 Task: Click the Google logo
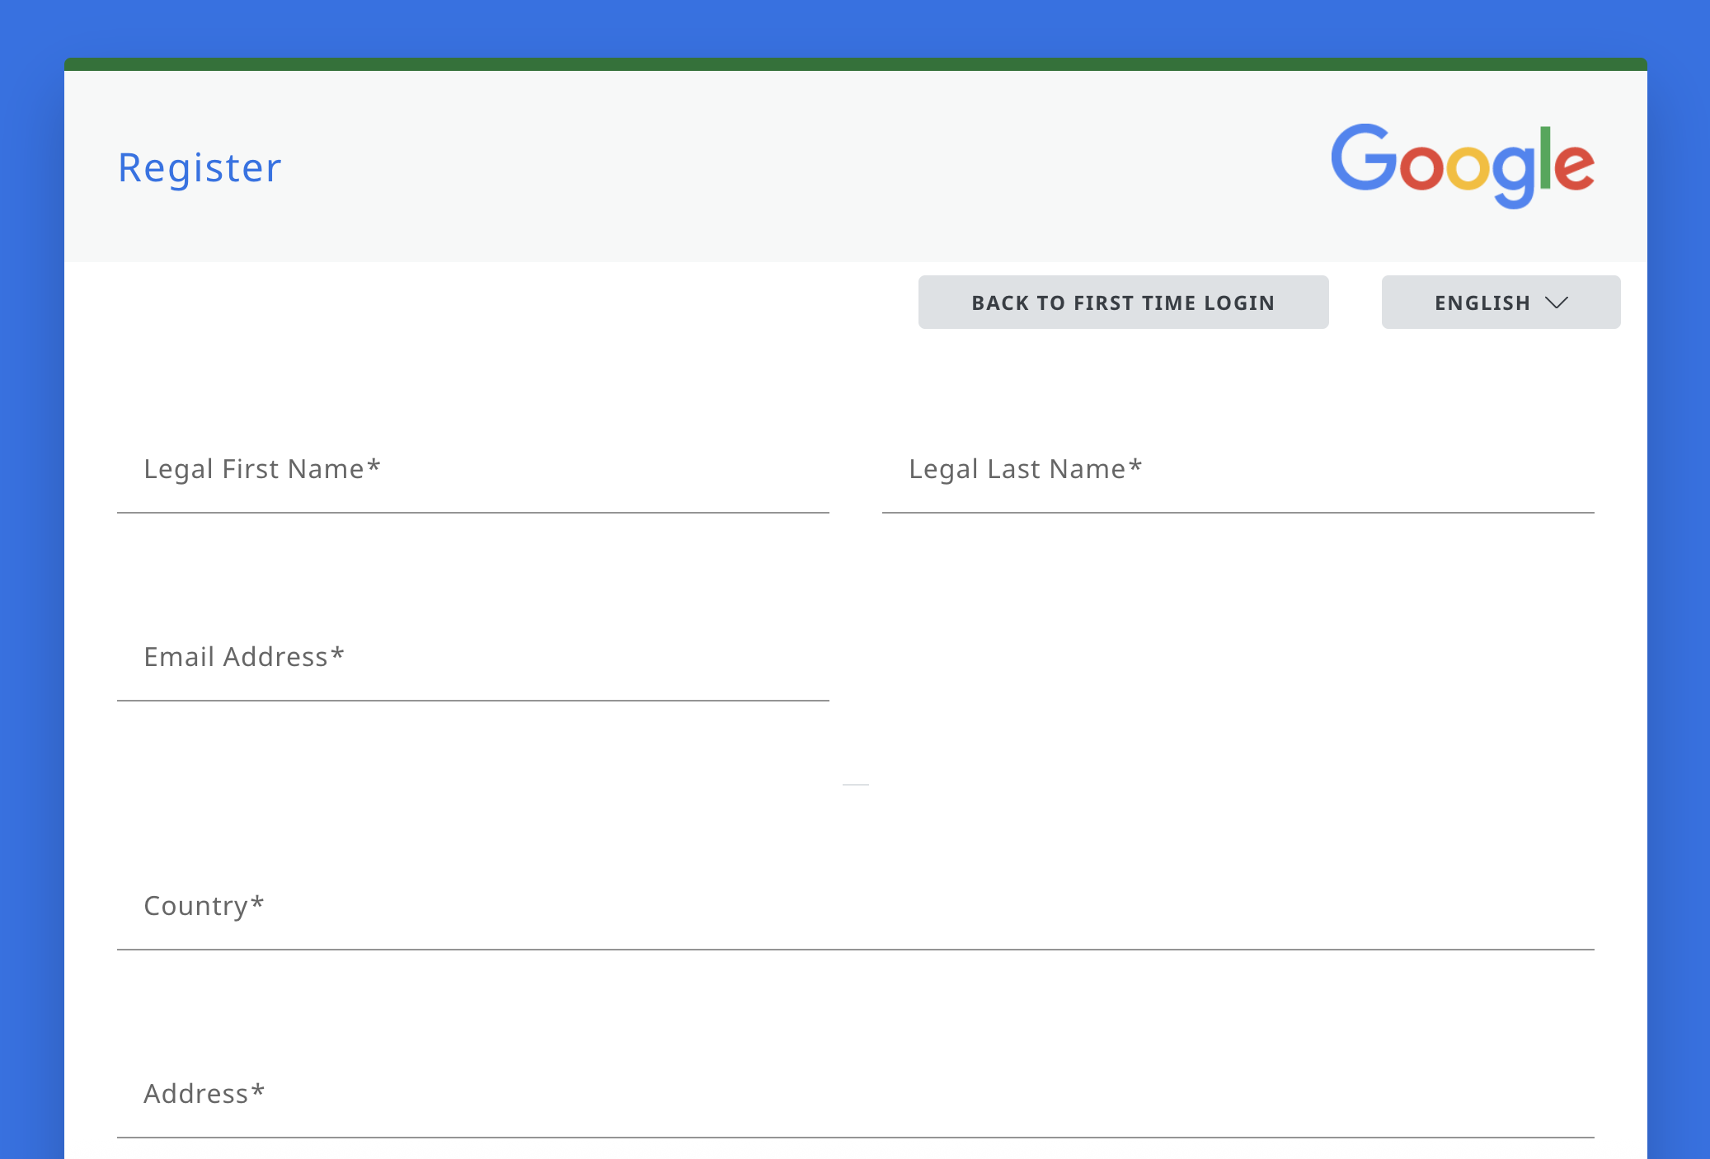1463,165
